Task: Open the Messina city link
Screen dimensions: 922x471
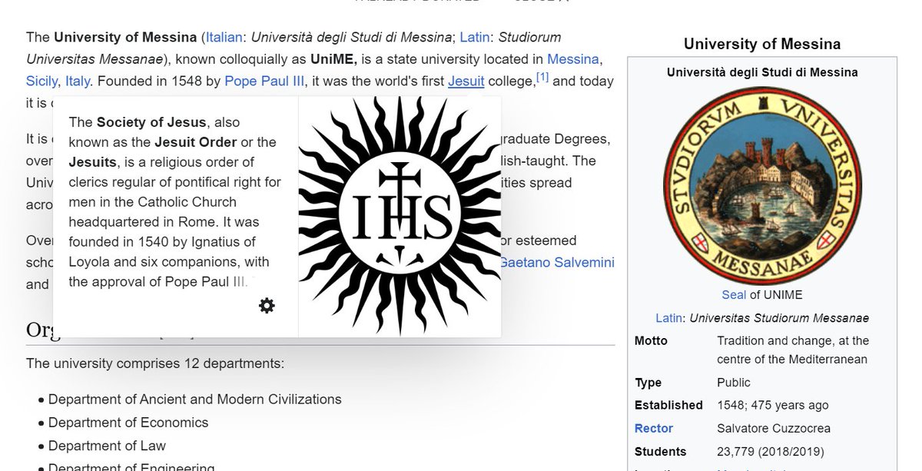Action: click(x=573, y=59)
